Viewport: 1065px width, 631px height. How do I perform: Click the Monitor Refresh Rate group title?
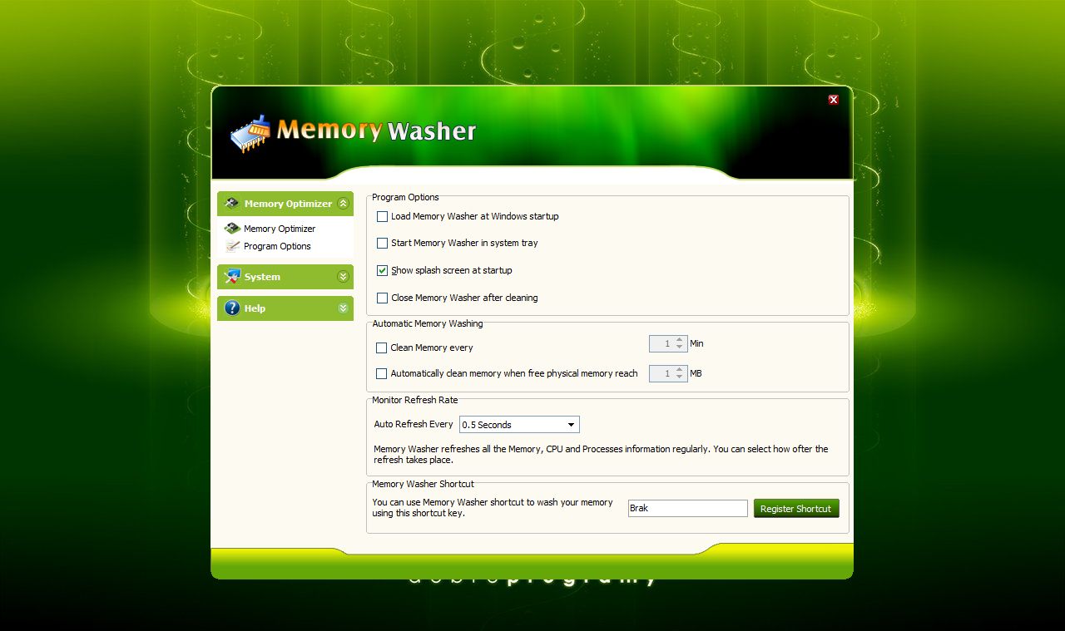[415, 400]
